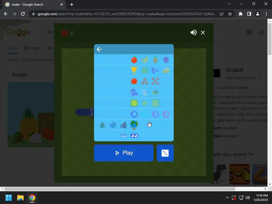Select the jellyfish theme
This screenshot has width=272, height=204.
tap(113, 125)
